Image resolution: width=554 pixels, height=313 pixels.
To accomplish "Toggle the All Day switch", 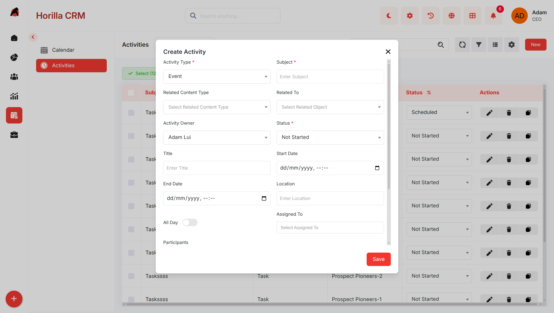I will [190, 223].
